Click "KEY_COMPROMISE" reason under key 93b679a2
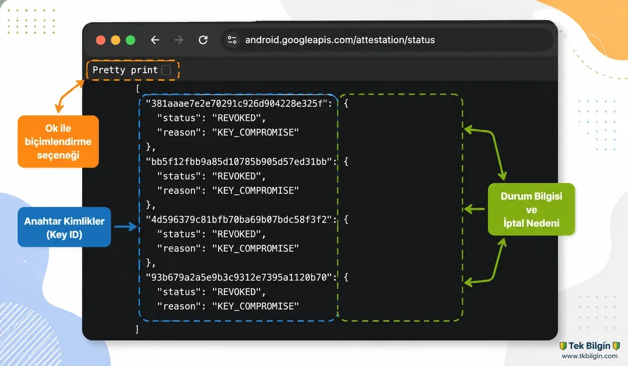 [255, 306]
